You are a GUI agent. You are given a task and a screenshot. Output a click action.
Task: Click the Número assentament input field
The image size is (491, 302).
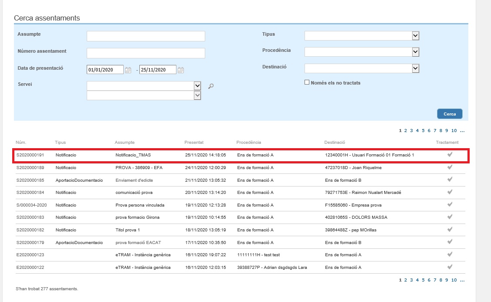[x=146, y=53]
